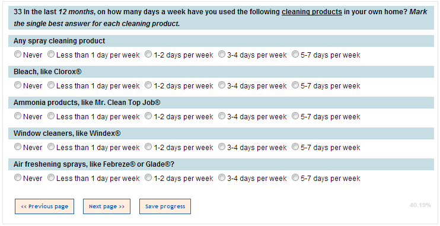
Task: Click the 40.19% progress indicator
Action: click(x=420, y=205)
